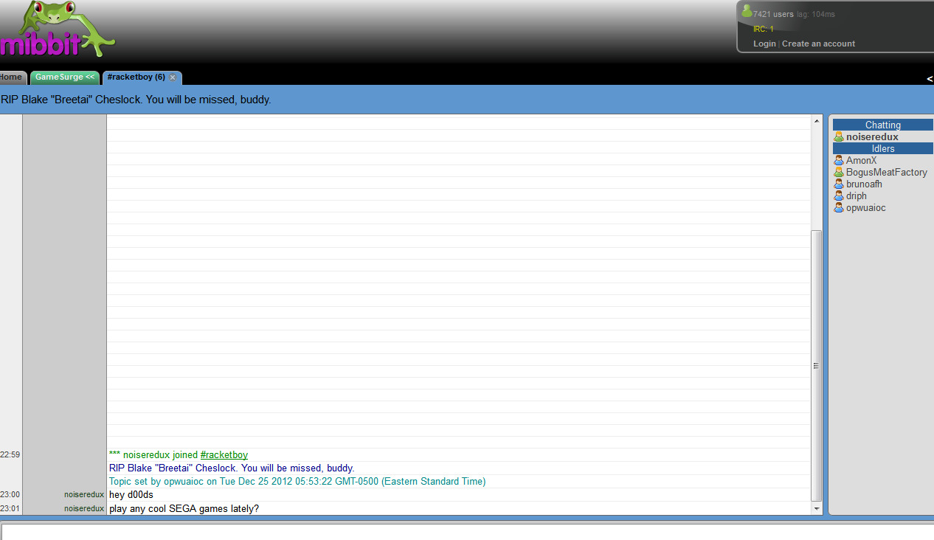Select noiseredux in the user list
Screen dimensions: 934x540
click(872, 136)
